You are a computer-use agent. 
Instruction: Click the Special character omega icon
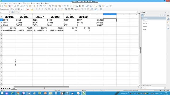(x=87, y=6)
